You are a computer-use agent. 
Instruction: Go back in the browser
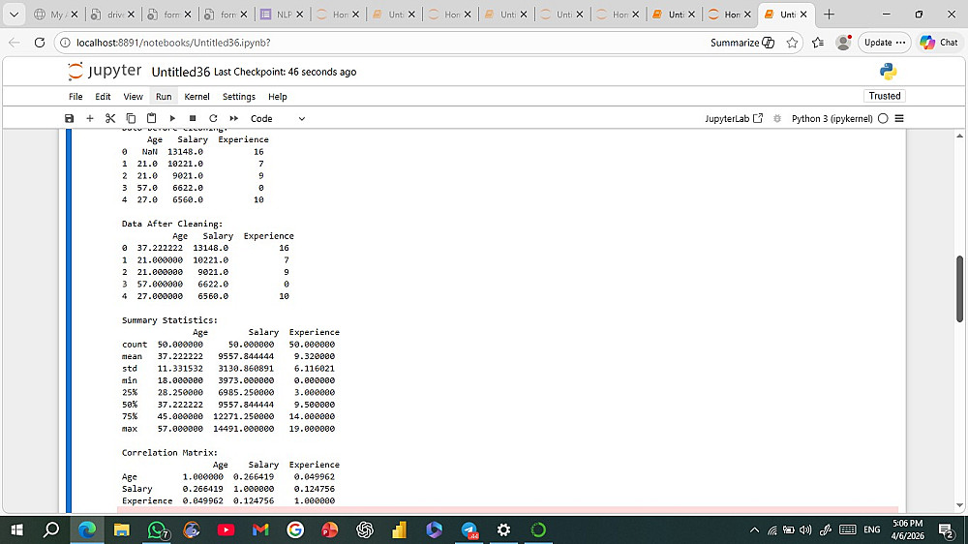click(x=15, y=43)
